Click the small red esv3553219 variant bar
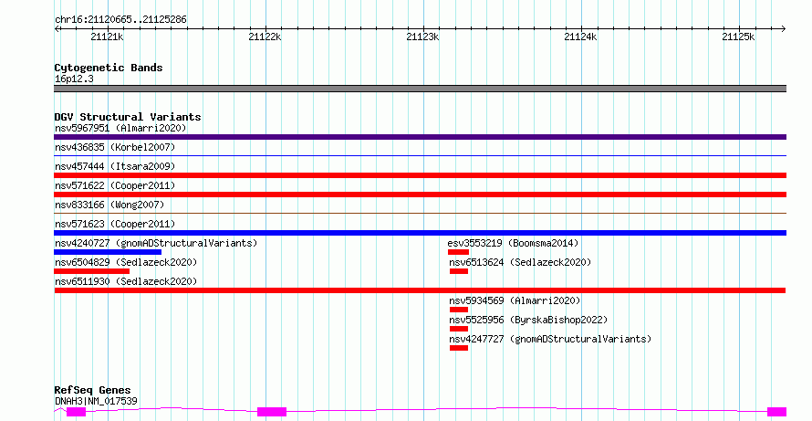Image resolution: width=812 pixels, height=421 pixels. (x=458, y=252)
